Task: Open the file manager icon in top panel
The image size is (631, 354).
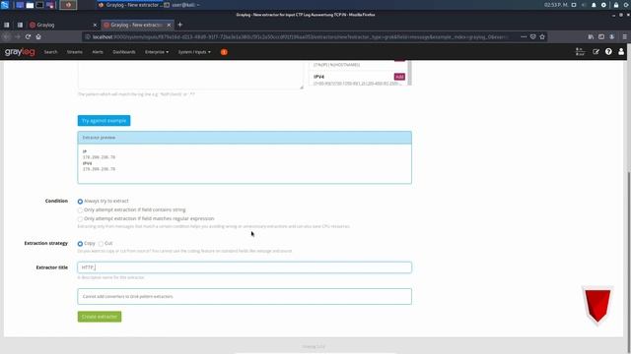Action: [30, 5]
